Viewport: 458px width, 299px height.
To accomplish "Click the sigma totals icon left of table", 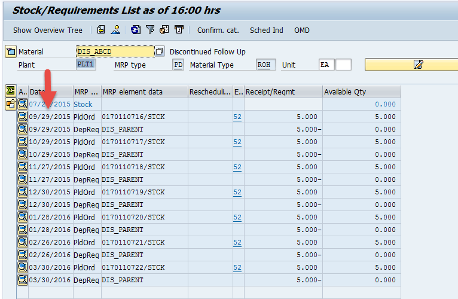I will [10, 91].
